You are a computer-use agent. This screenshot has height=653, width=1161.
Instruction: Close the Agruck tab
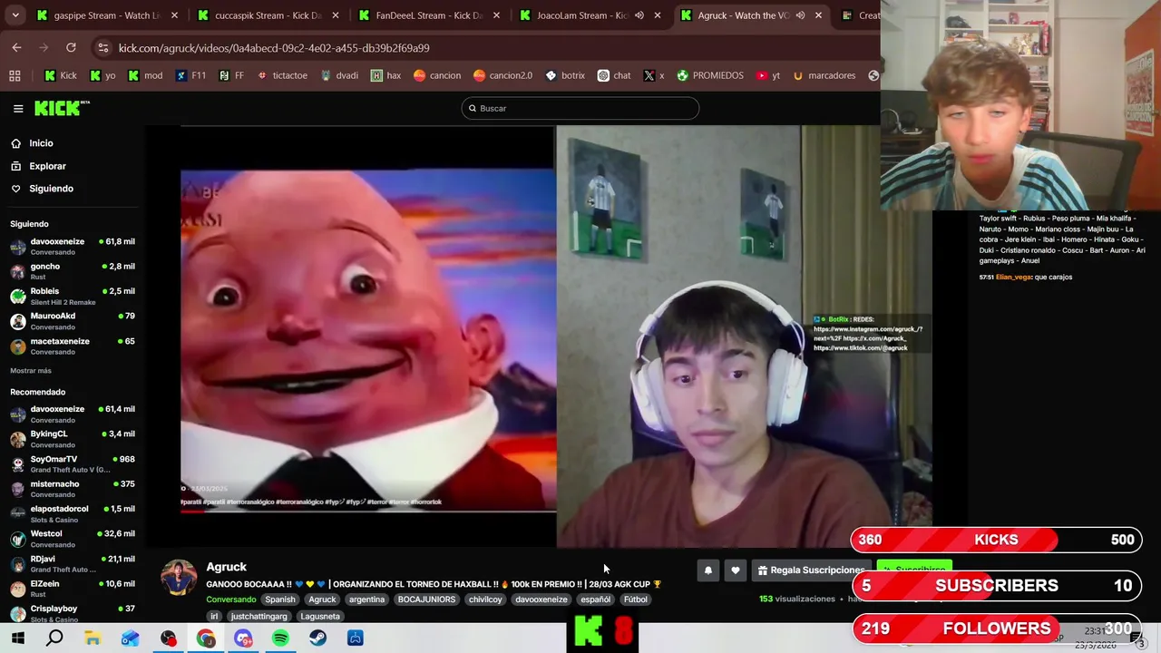(x=818, y=15)
